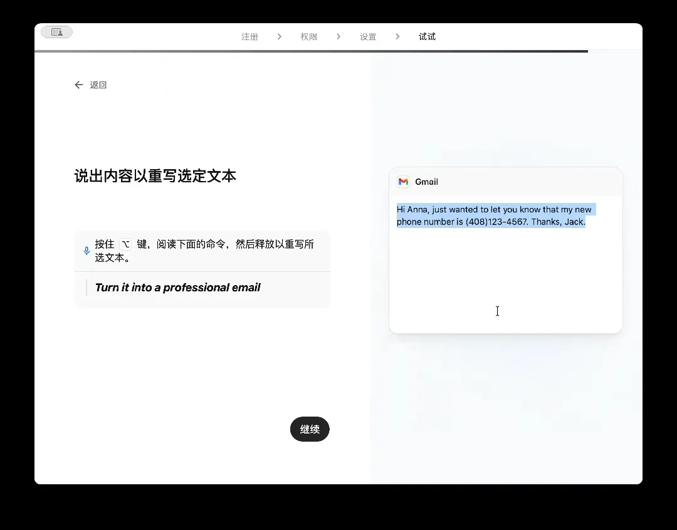Click the Gmail logo icon

pyautogui.click(x=403, y=182)
